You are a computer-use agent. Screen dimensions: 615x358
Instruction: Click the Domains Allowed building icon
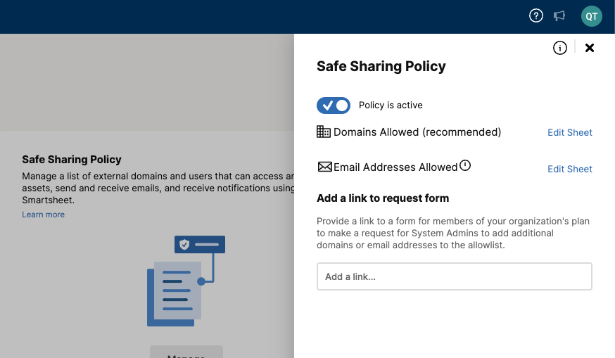(324, 132)
